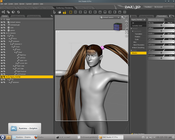
Task: Select Currently Used filter
Action: pyautogui.click(x=138, y=26)
